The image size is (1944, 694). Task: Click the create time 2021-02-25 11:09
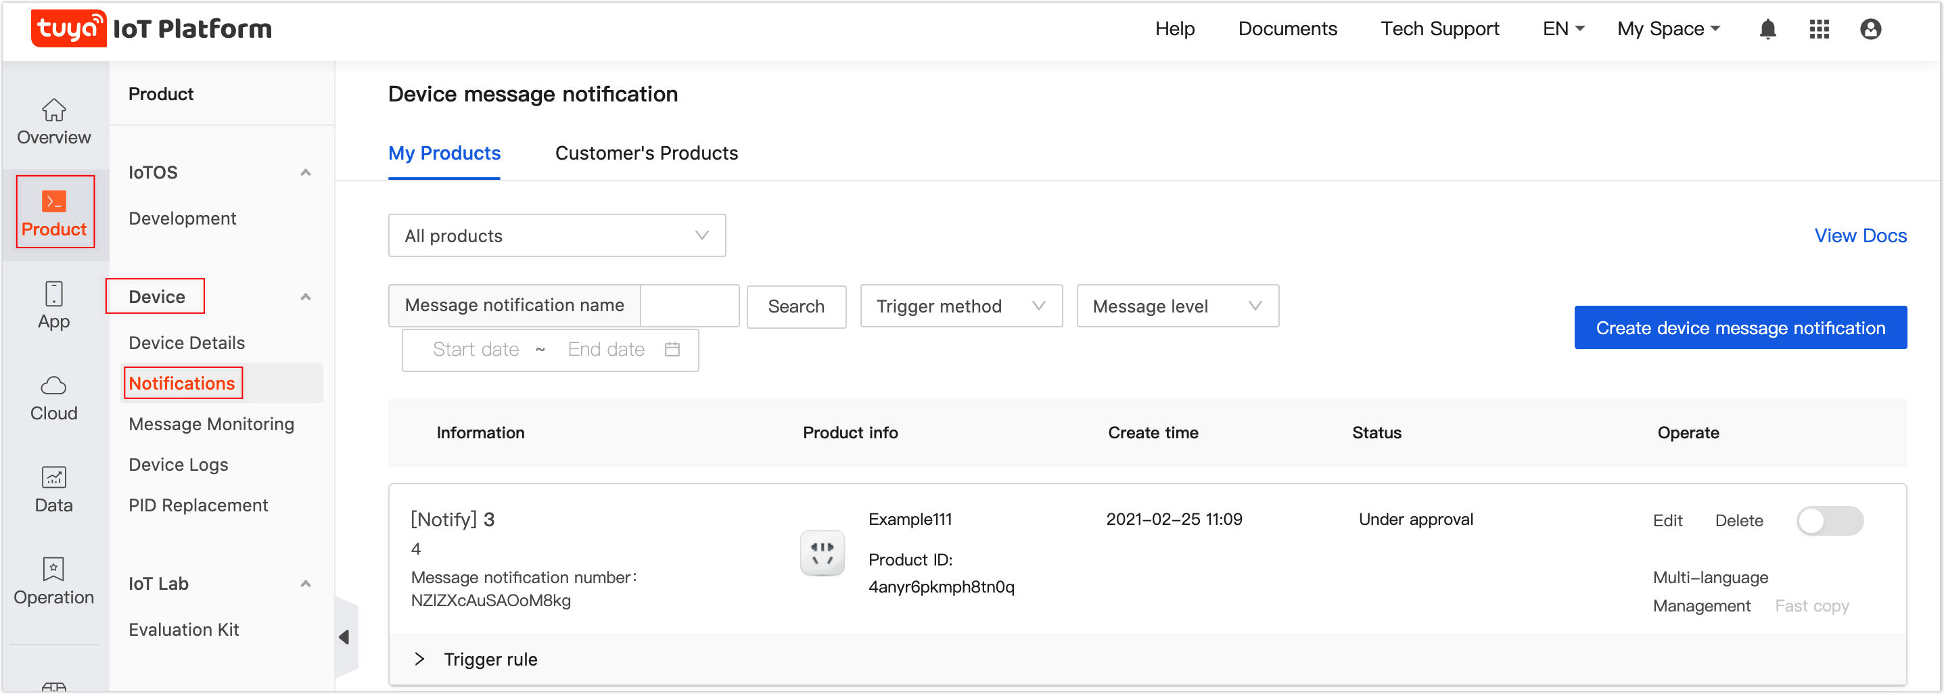(x=1174, y=519)
